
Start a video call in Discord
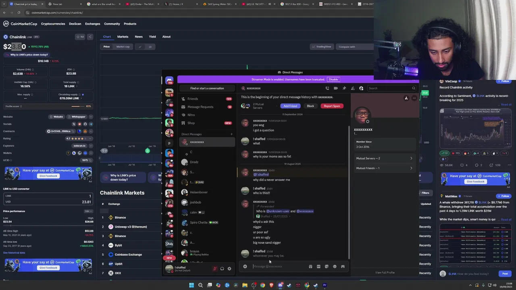tap(335, 88)
